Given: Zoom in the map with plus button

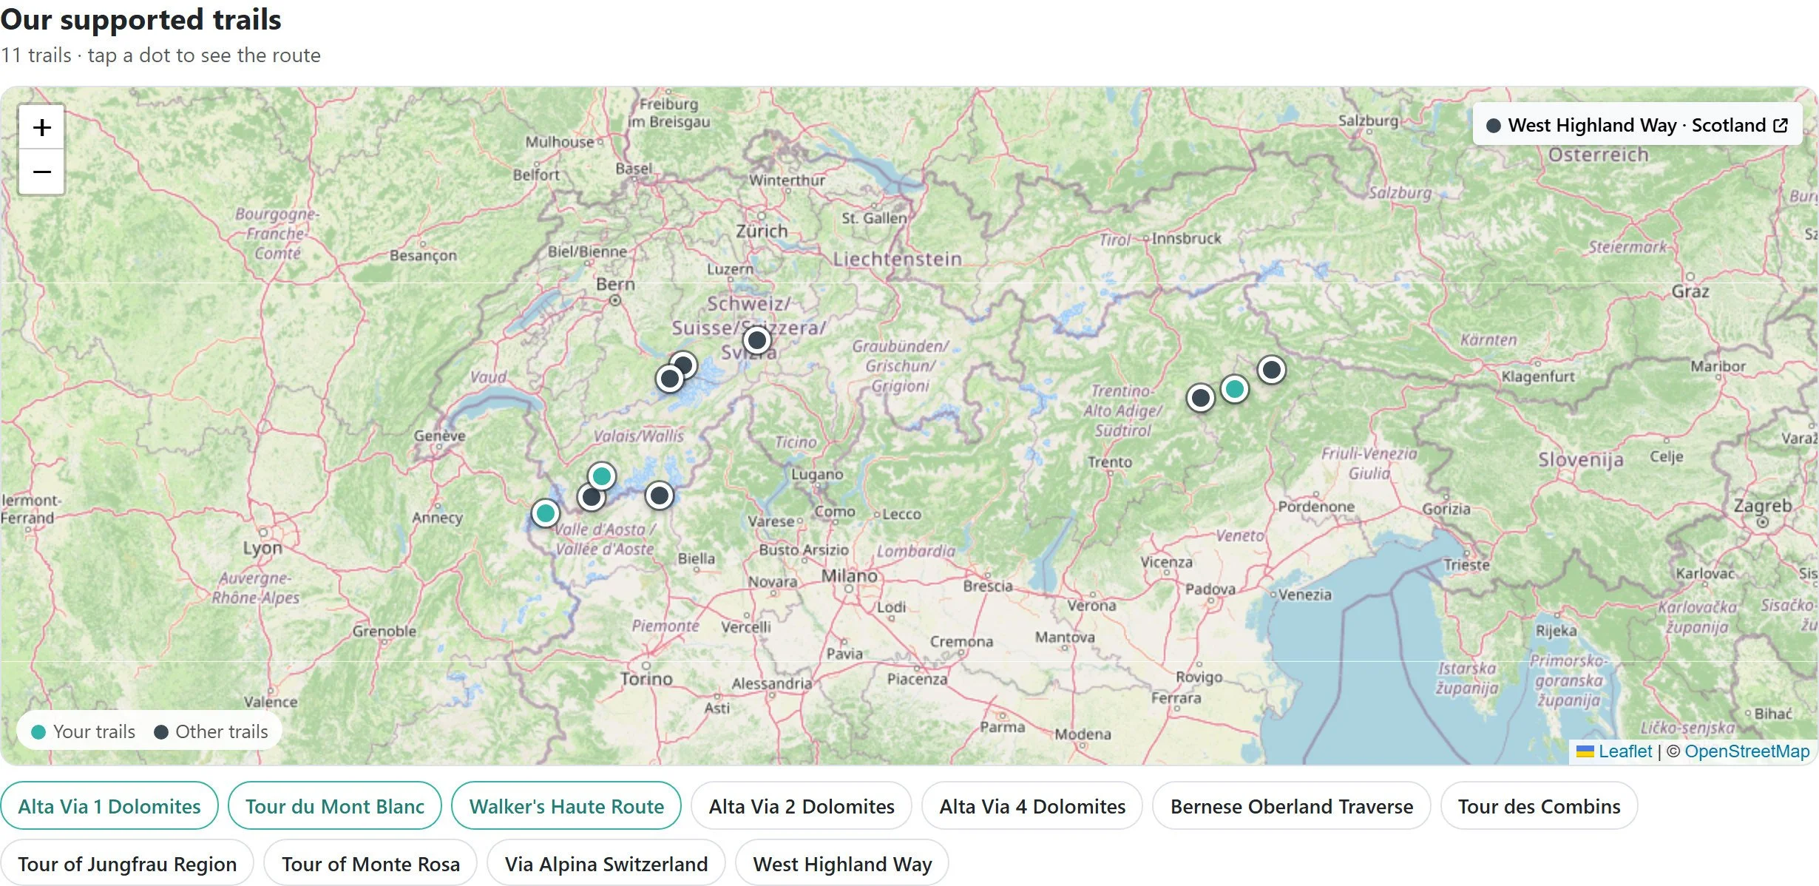Looking at the screenshot, I should 42,127.
